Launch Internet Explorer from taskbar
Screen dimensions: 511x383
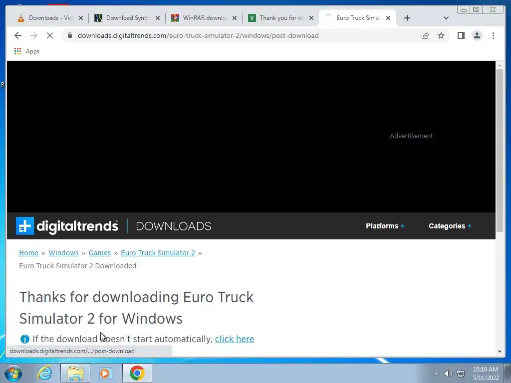(44, 373)
